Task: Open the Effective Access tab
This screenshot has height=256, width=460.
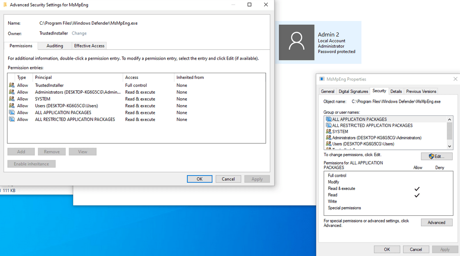Action: click(89, 46)
